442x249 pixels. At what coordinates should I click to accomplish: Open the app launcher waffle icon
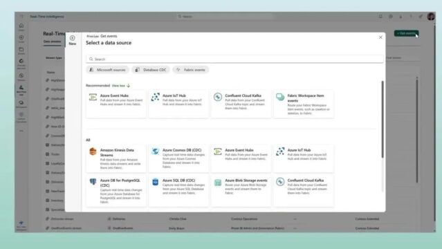pos(21,17)
